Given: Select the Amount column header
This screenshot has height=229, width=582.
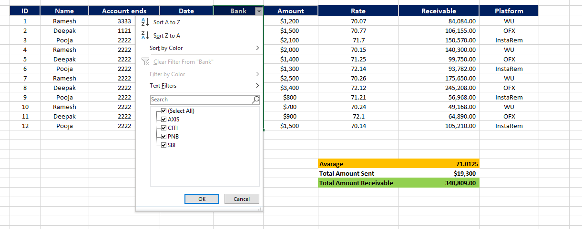Looking at the screenshot, I should click(291, 11).
